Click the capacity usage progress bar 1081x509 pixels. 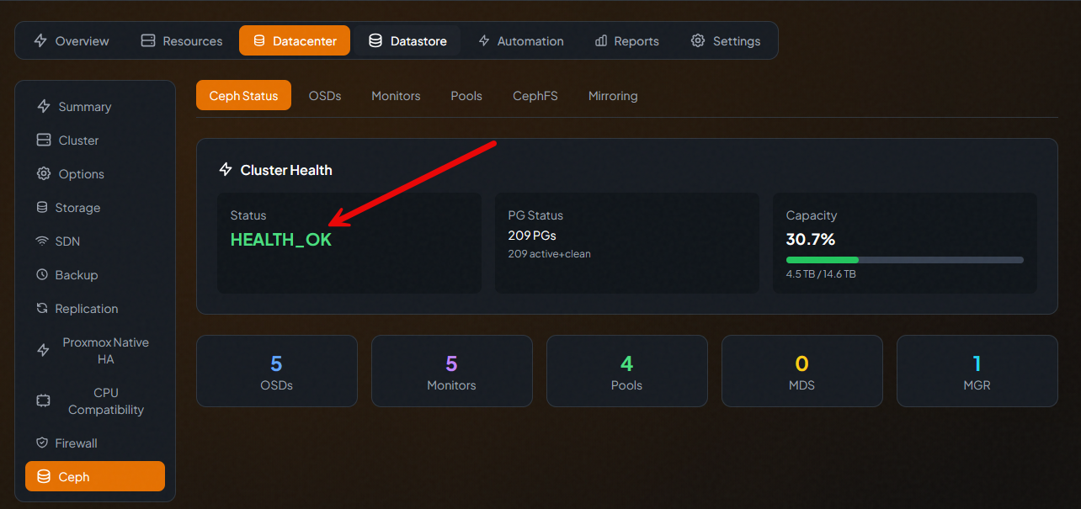[x=905, y=260]
